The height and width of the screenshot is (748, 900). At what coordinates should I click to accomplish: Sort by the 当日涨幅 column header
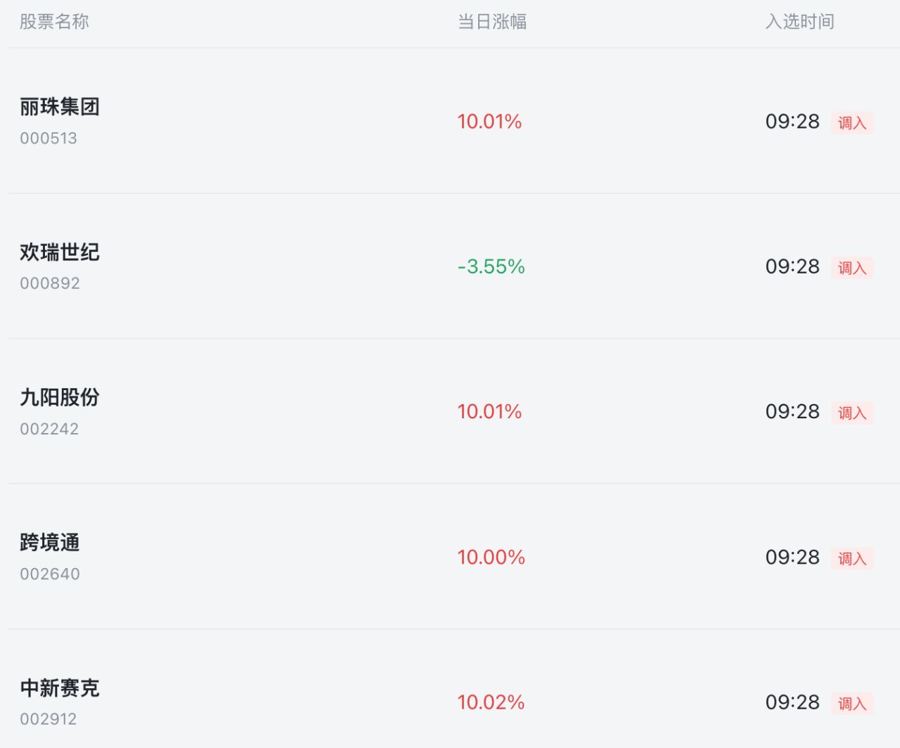(492, 22)
